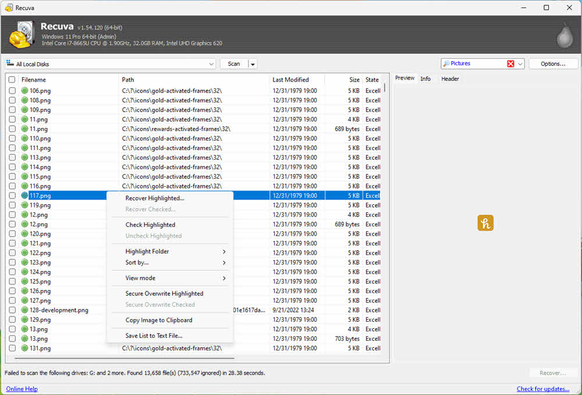The image size is (582, 395).
Task: Open the Online Help link
Action: pos(22,389)
